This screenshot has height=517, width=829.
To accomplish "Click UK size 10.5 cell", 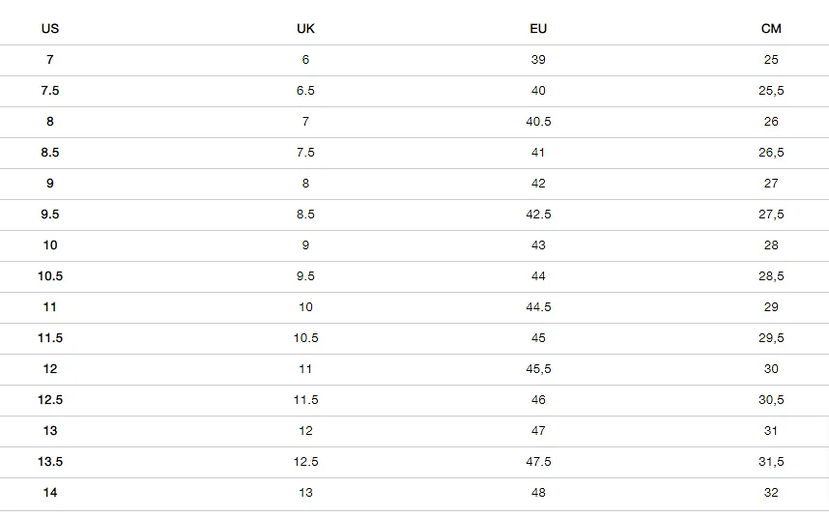I will (305, 338).
